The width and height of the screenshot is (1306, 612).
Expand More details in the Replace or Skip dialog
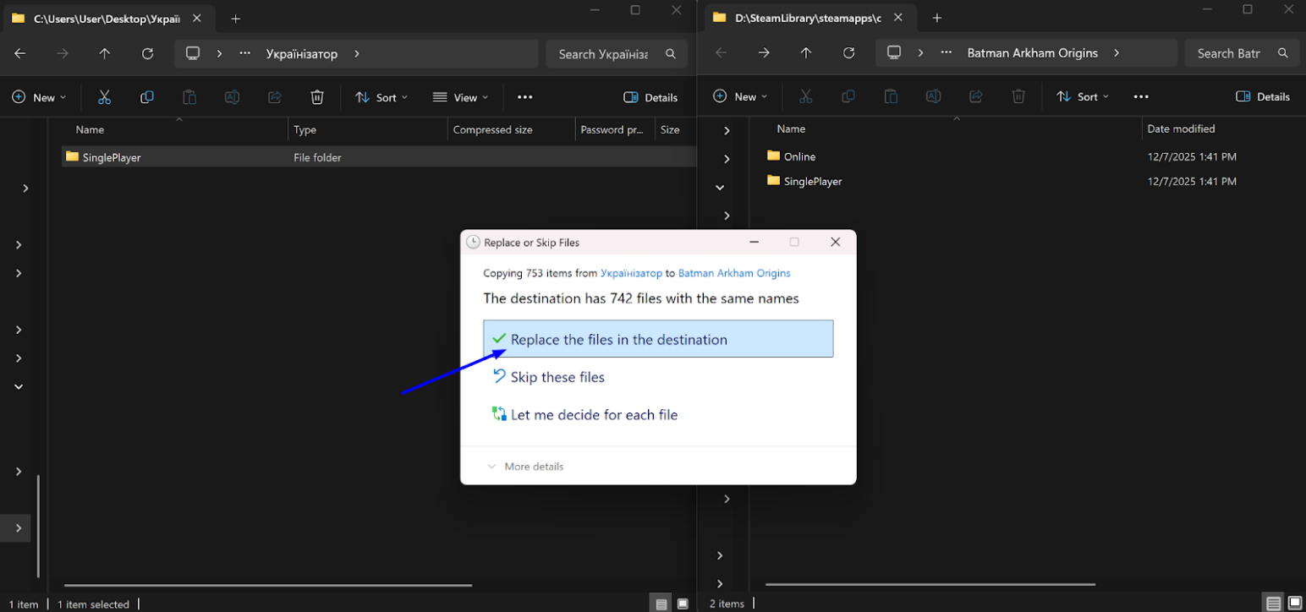525,467
